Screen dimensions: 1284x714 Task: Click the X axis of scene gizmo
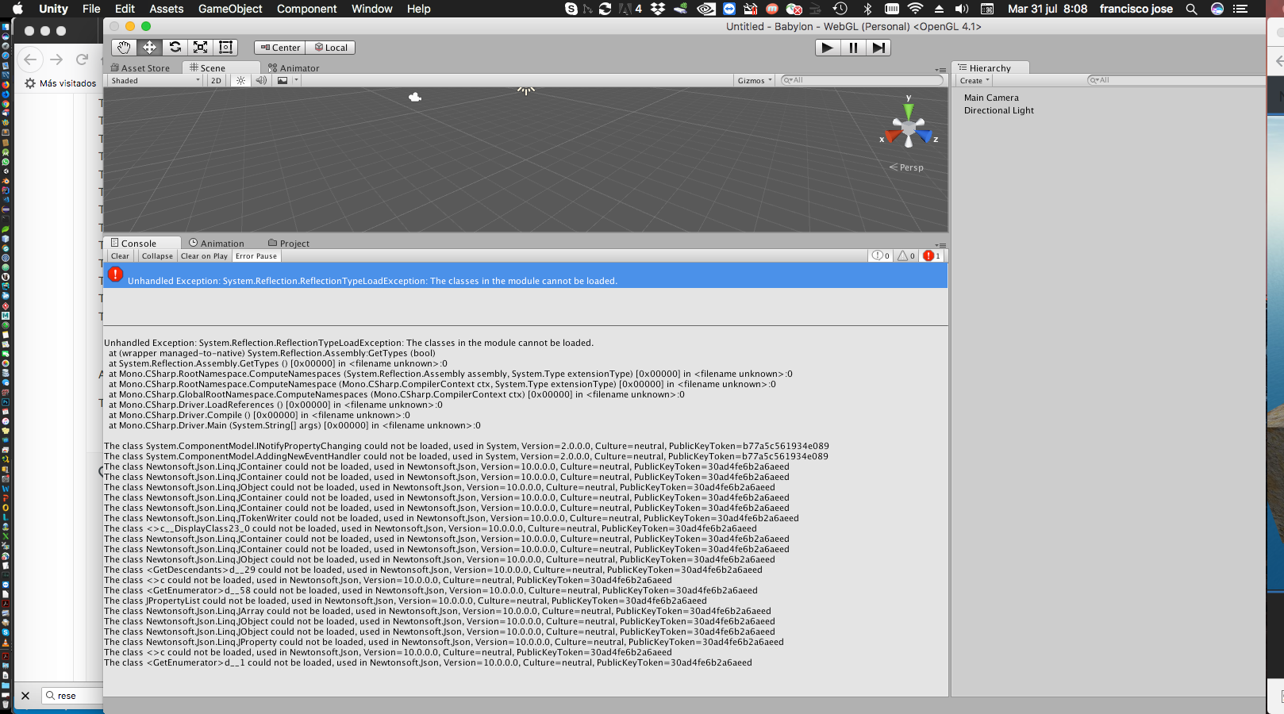coord(892,136)
